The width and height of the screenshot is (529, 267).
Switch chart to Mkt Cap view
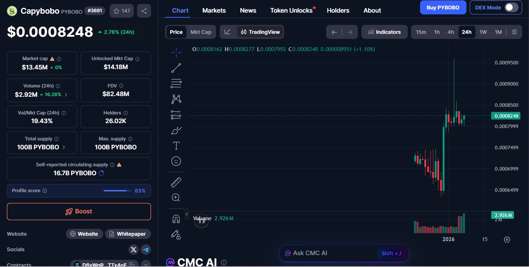coord(201,32)
